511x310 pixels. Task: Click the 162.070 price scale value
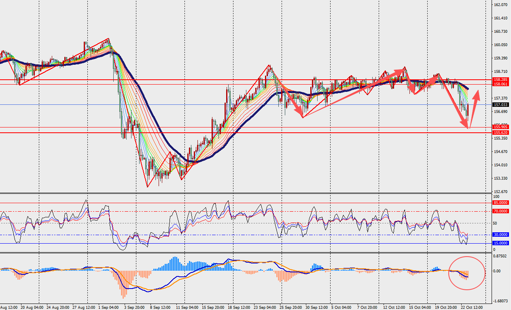coord(501,5)
